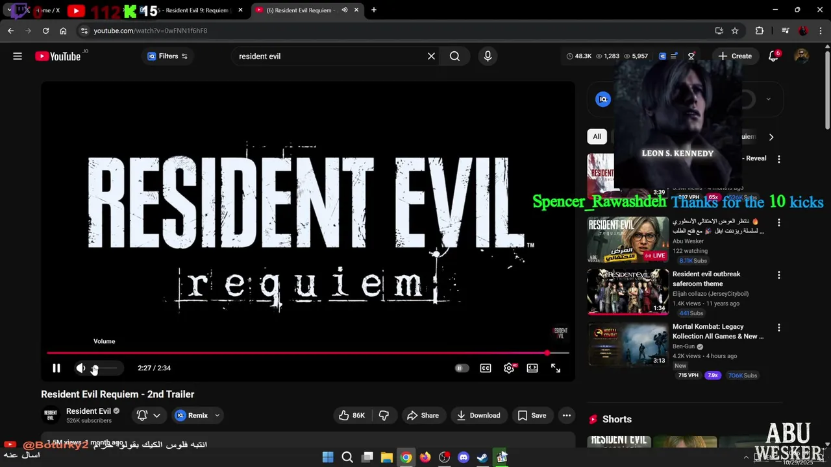The height and width of the screenshot is (467, 831).
Task: Open Windows Start menu
Action: point(328,457)
